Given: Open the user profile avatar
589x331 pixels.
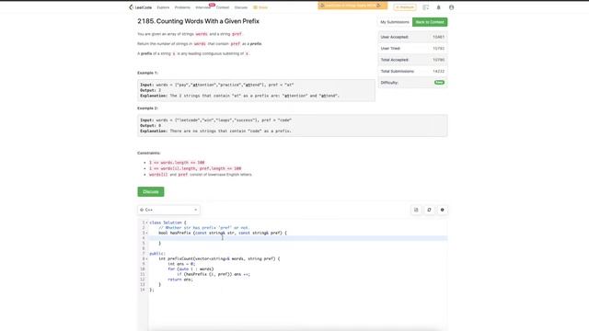Looking at the screenshot, I should point(451,7).
